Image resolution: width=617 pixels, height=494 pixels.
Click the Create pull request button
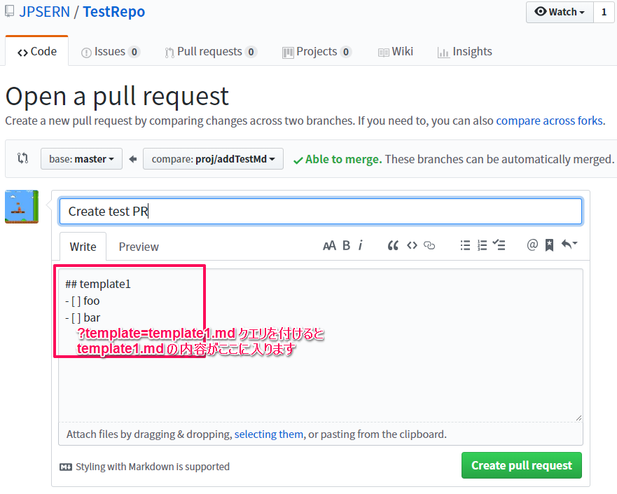point(521,465)
